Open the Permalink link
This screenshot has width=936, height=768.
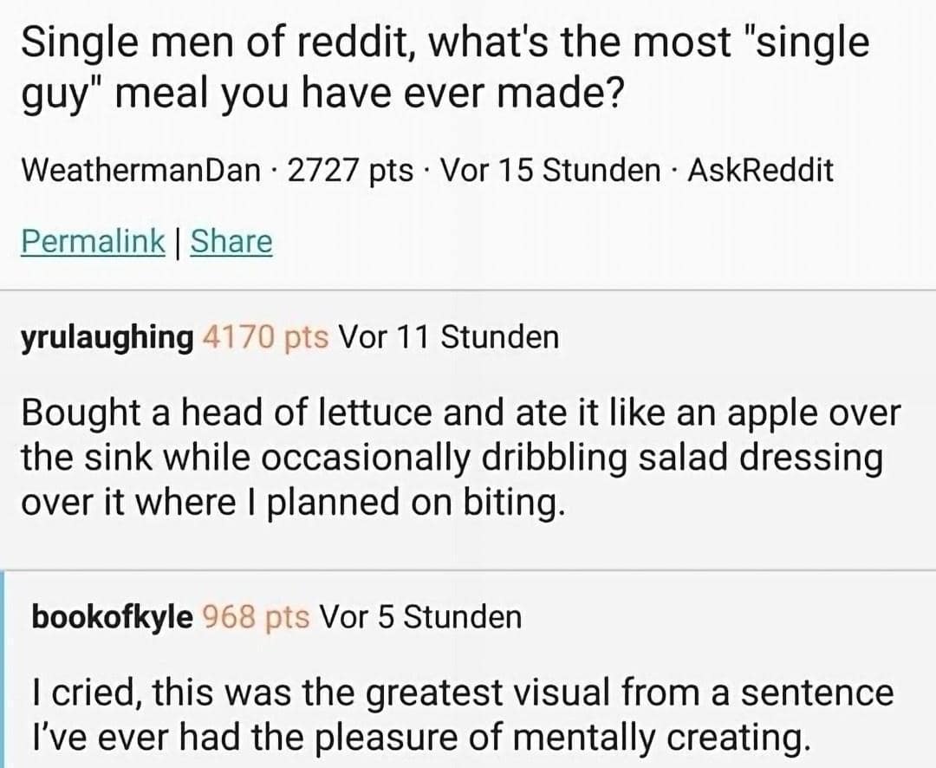pos(92,241)
